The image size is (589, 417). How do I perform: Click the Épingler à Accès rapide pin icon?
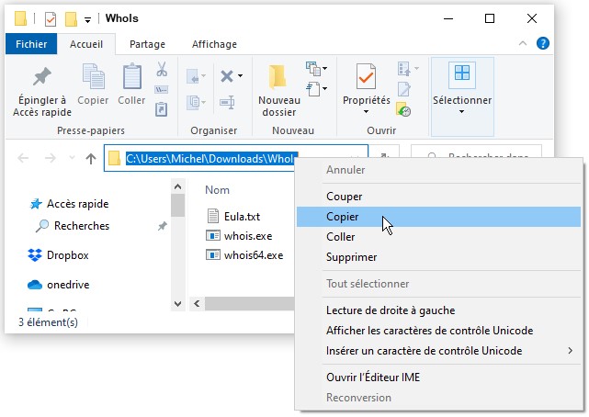tap(40, 77)
